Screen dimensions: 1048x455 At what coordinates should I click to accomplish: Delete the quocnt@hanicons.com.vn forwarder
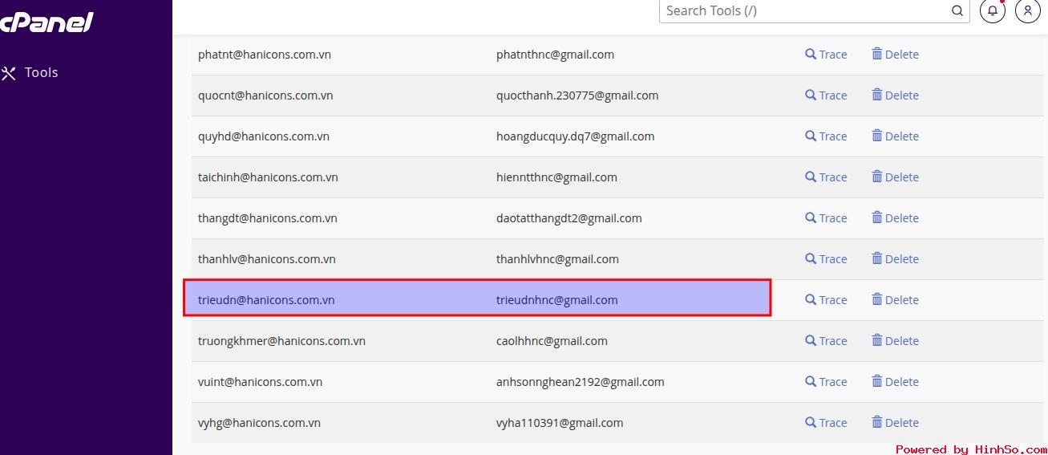tap(895, 95)
